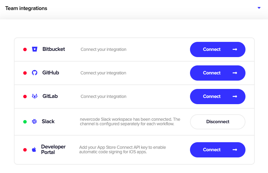Screen dimensions: 268x173
Task: Click the red status dot beside Bitbucket
Action: [25, 49]
